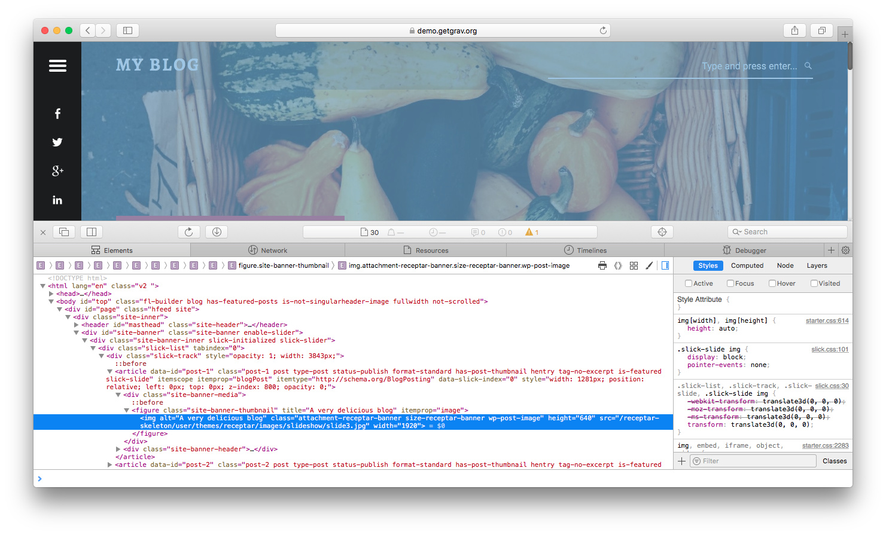Viewport: 886px width, 535px height.
Task: Collapse the div id="site-banner" node
Action: tap(76, 332)
